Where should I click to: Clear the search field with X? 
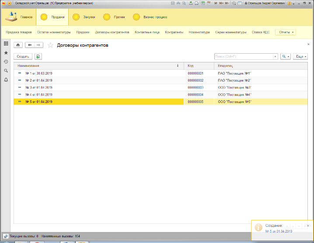coord(276,57)
